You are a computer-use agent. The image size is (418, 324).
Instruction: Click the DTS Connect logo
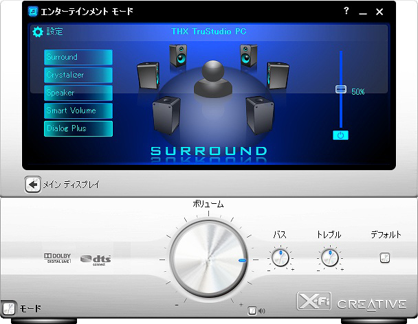click(x=96, y=260)
